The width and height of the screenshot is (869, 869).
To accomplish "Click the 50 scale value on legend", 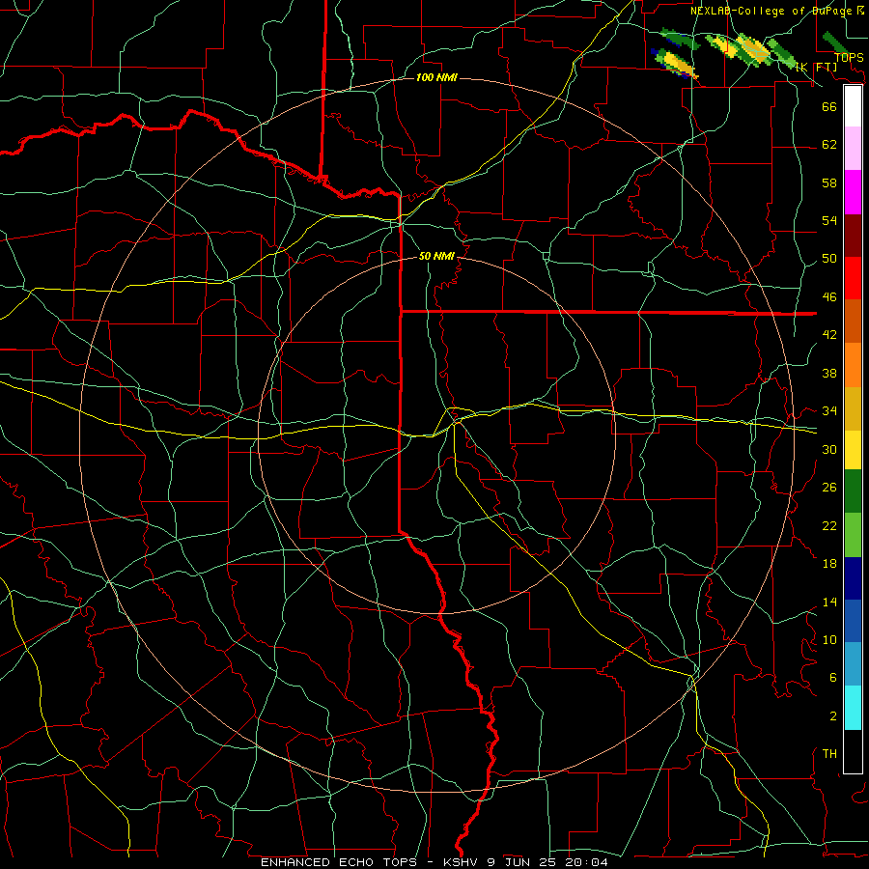I will [829, 259].
